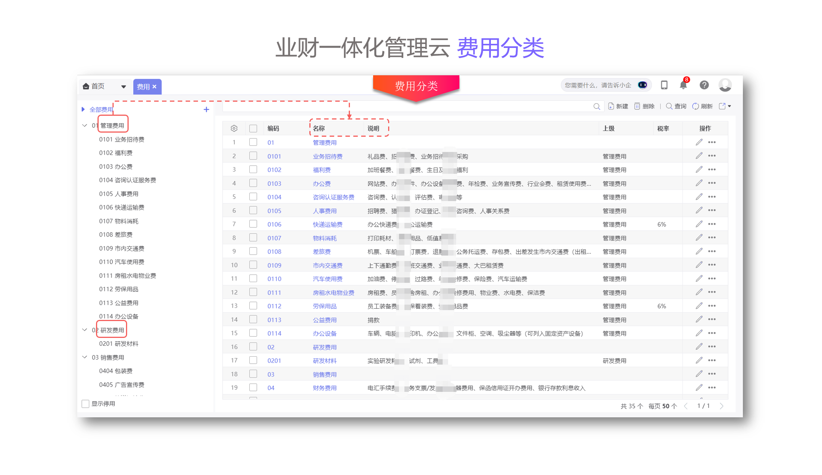Click the mobile device icon
Viewport: 822px width, 475px height.
coord(664,85)
